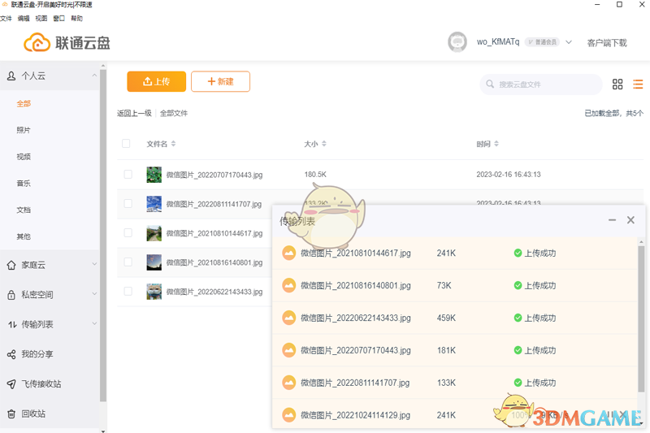Image resolution: width=650 pixels, height=433 pixels.
Task: Click the 联通云盘 cloud logo icon
Action: coord(37,42)
